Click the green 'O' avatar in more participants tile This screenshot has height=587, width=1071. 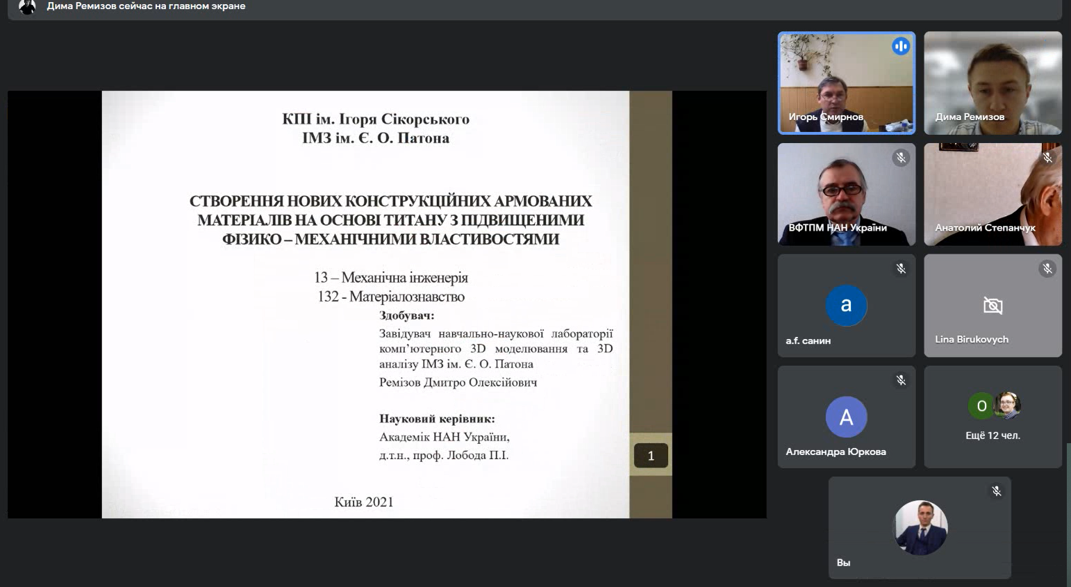(981, 406)
